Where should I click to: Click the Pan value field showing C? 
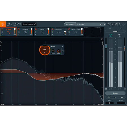[110, 103]
